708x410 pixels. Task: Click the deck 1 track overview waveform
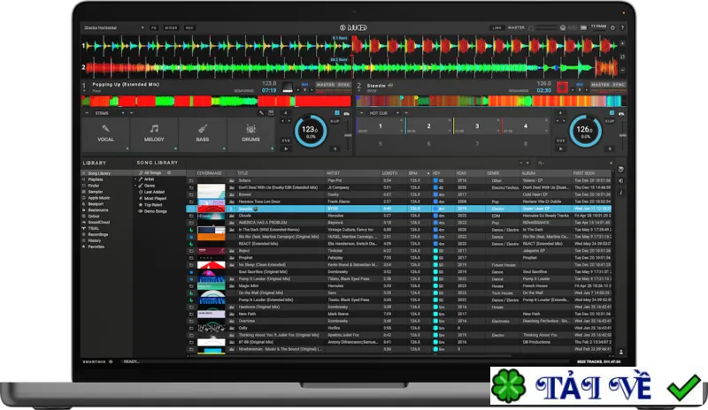[x=216, y=101]
